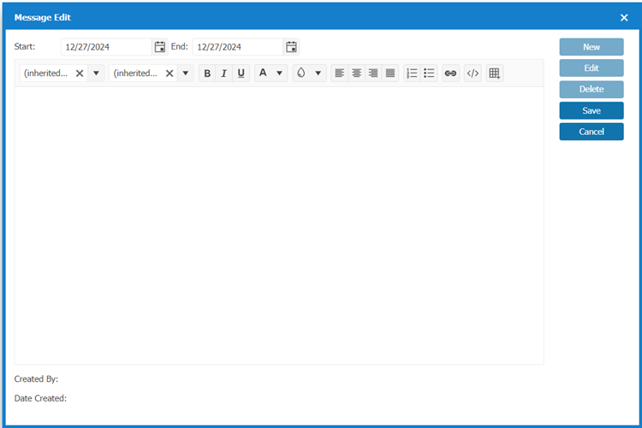Open the font color dropdown arrow
642x428 pixels.
pos(279,73)
